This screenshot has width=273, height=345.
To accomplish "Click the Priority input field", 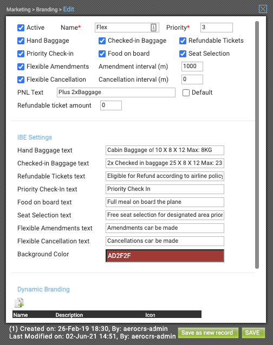I will tap(216, 28).
